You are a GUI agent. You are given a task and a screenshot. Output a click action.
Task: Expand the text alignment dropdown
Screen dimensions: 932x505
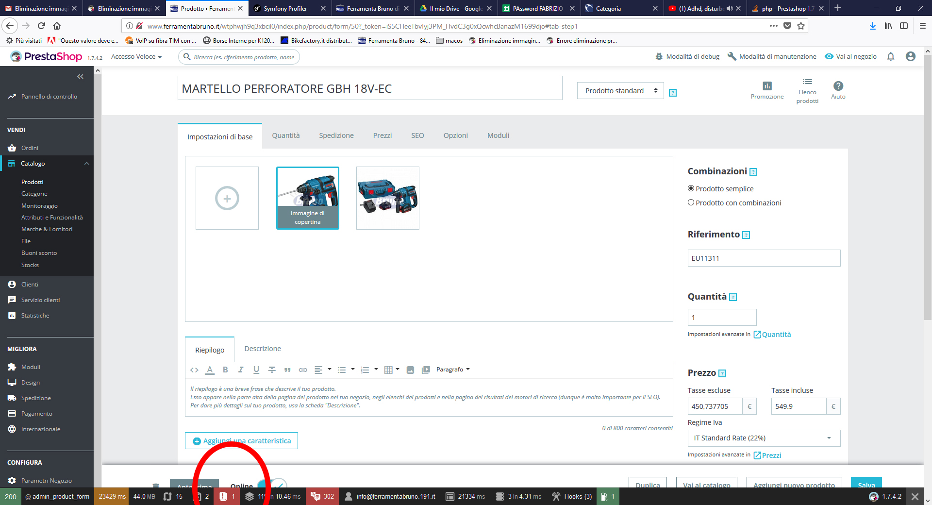[x=329, y=370]
